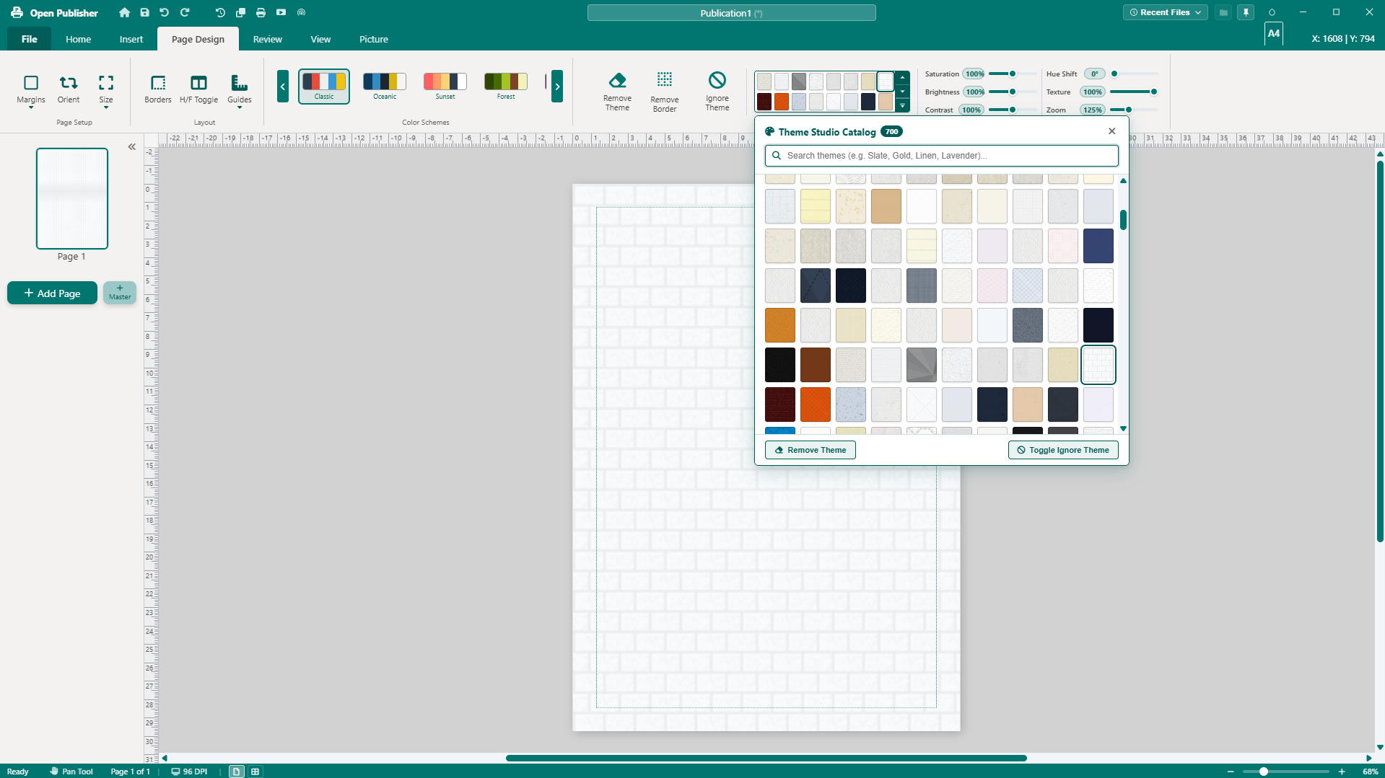Screen dimensions: 1385x778
Task: Save the publication with the disk icon
Action: click(x=144, y=12)
